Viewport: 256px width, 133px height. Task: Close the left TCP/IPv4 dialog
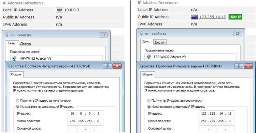click(x=117, y=66)
